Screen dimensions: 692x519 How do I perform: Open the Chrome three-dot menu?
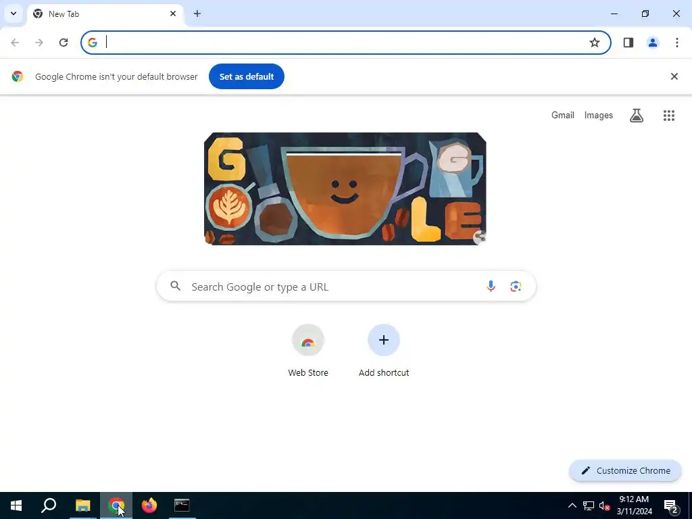677,43
